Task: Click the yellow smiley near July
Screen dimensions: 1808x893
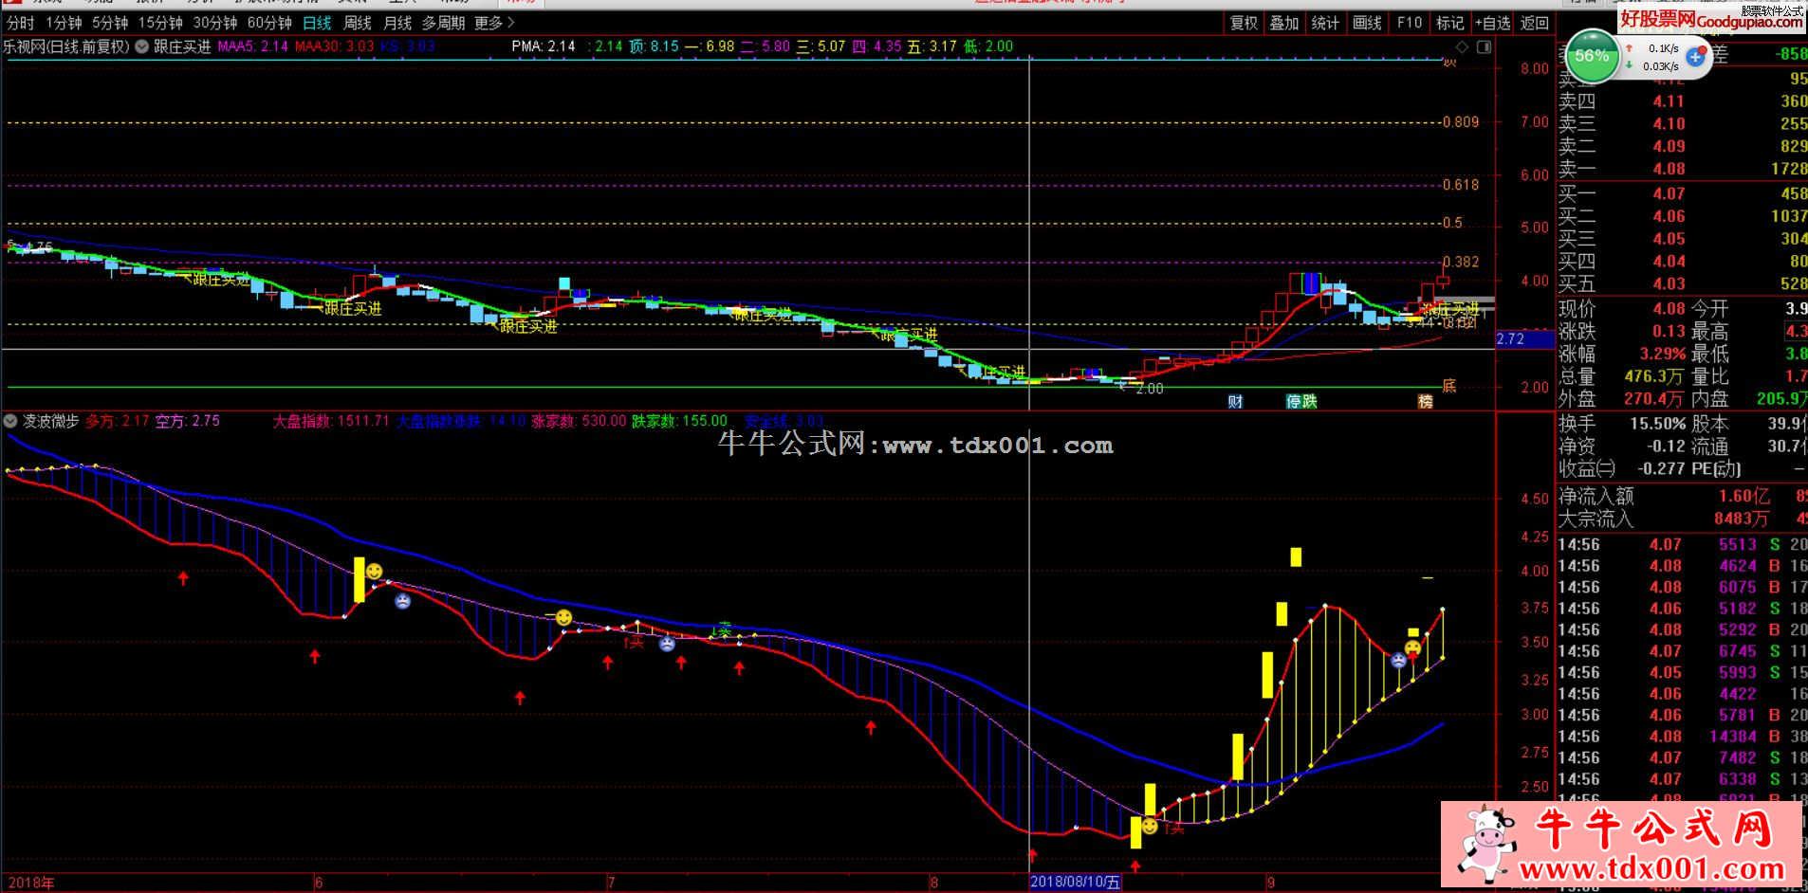Action: 564,618
